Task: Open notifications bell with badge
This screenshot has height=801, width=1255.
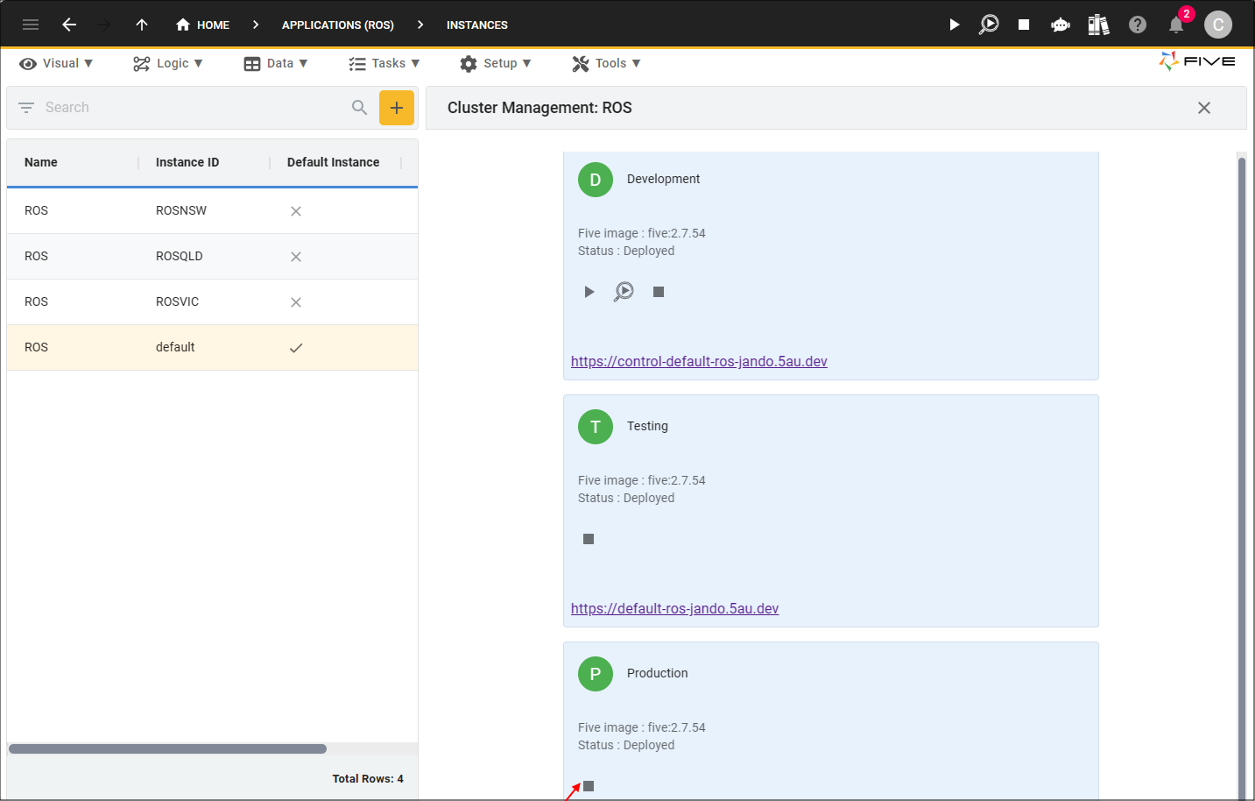Action: click(x=1176, y=25)
